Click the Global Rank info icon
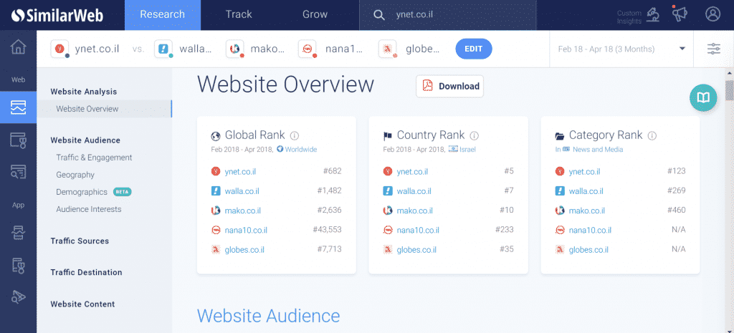This screenshot has height=333, width=734. pyautogui.click(x=295, y=135)
